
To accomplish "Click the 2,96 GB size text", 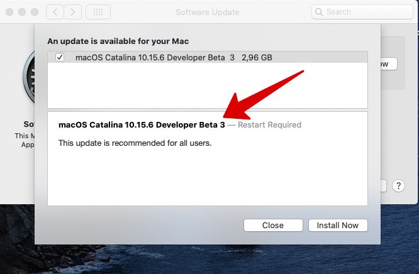I will coord(257,57).
